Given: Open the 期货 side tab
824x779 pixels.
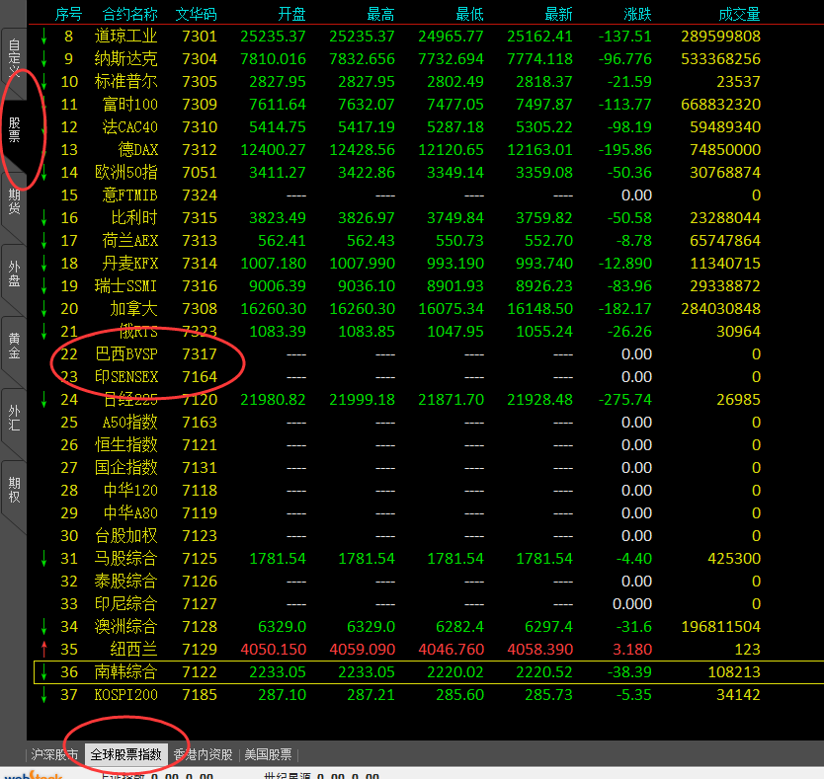Looking at the screenshot, I should 14,200.
